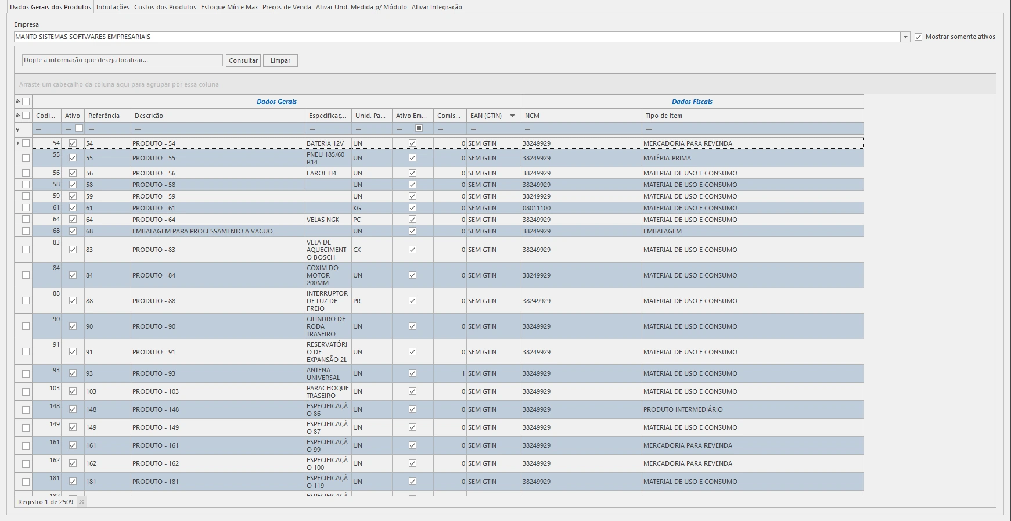Click the equals filter operator under Unid. Pa... column
Image resolution: width=1011 pixels, height=521 pixels.
point(358,128)
